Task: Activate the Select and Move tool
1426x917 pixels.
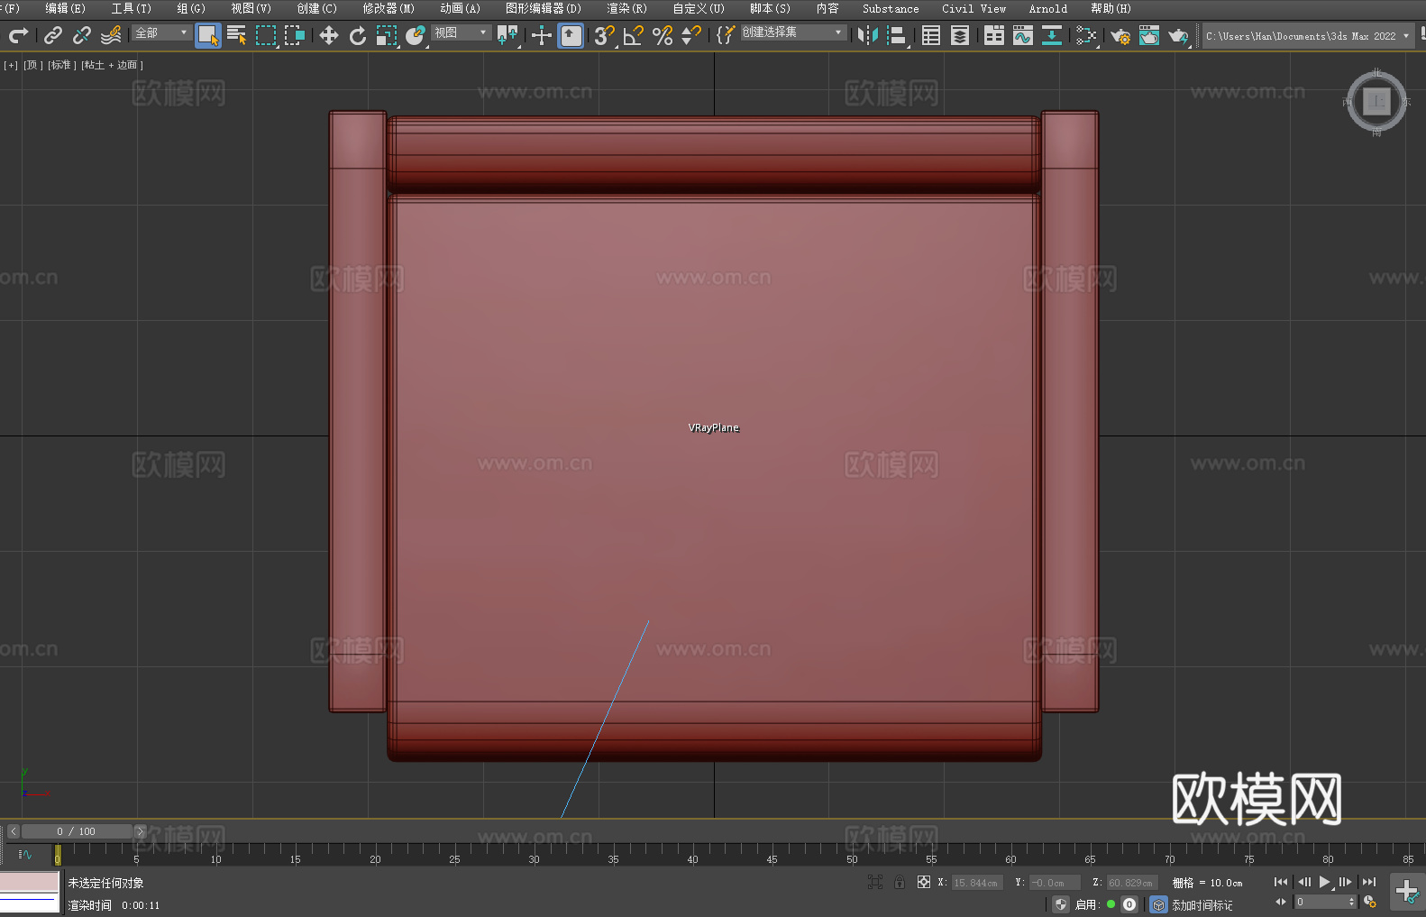Action: [x=329, y=36]
